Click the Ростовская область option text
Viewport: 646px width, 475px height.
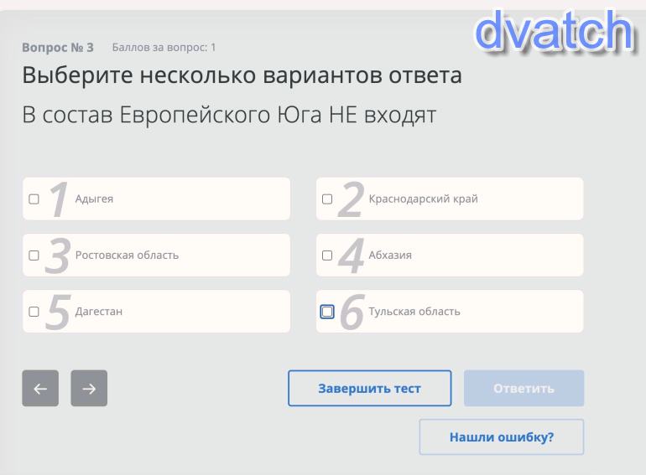[x=127, y=256]
